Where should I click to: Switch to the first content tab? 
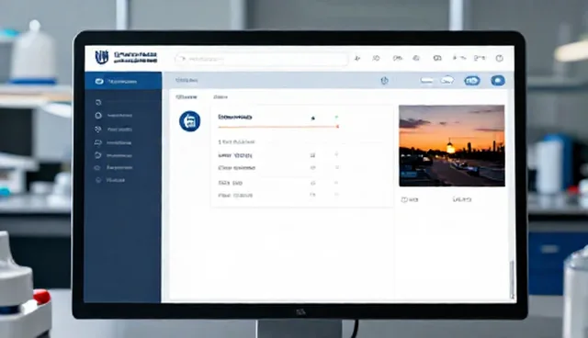tap(187, 96)
